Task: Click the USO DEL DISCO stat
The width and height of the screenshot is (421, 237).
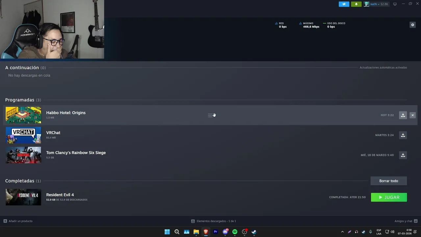Action: click(334, 25)
